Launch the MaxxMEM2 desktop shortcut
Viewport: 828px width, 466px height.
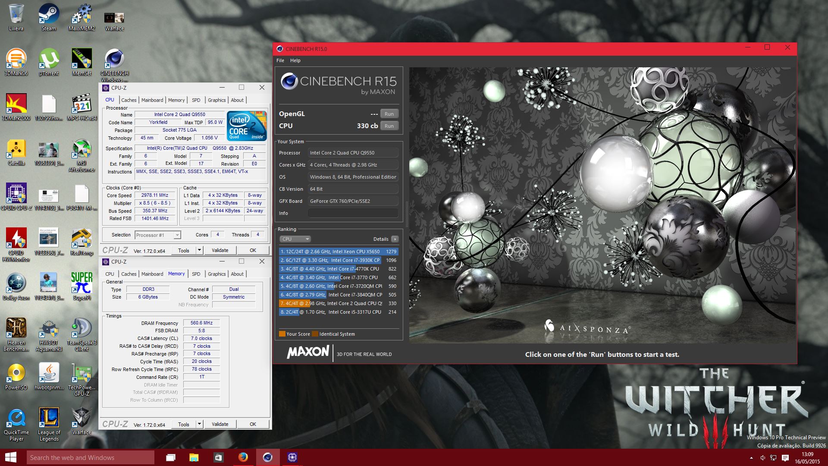click(82, 17)
